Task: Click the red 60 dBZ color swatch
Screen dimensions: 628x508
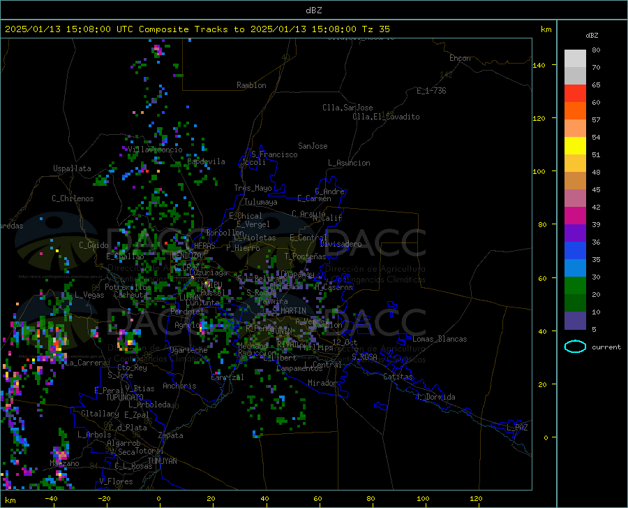Action: 575,94
